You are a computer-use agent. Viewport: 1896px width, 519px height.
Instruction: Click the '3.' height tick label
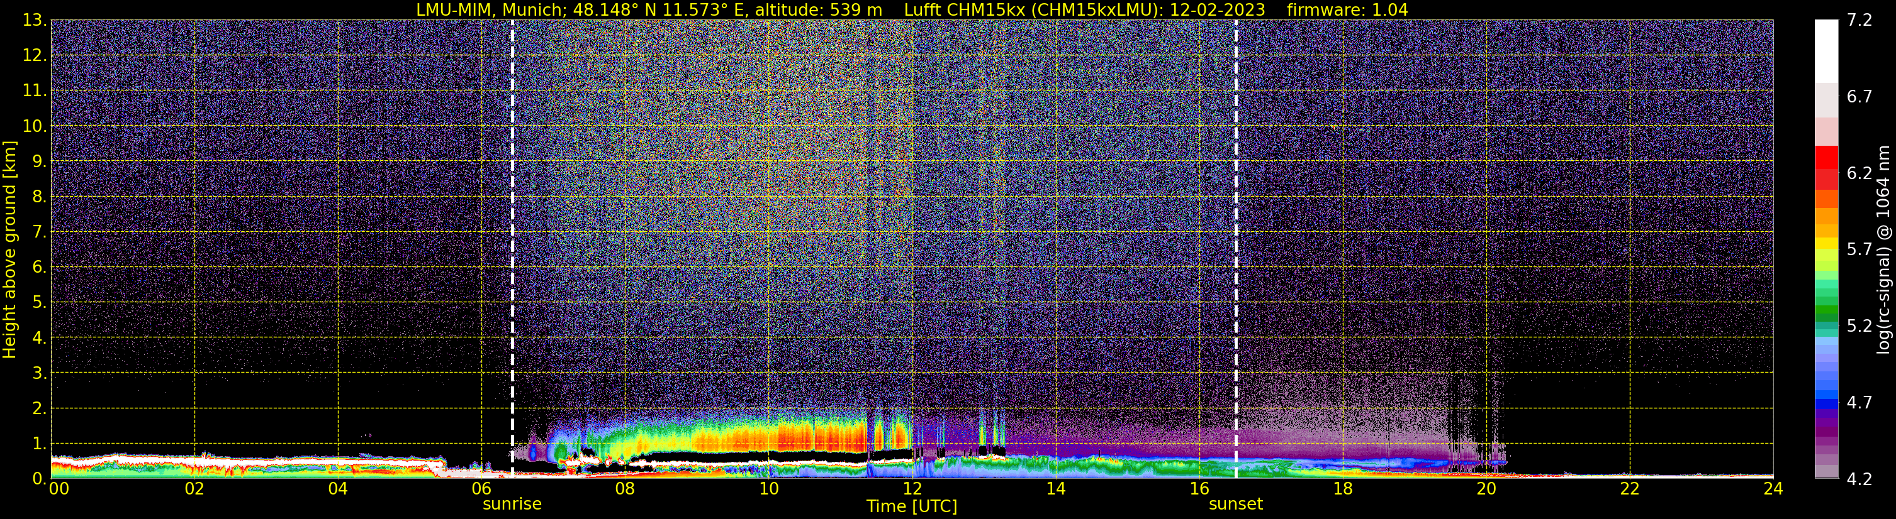click(40, 373)
